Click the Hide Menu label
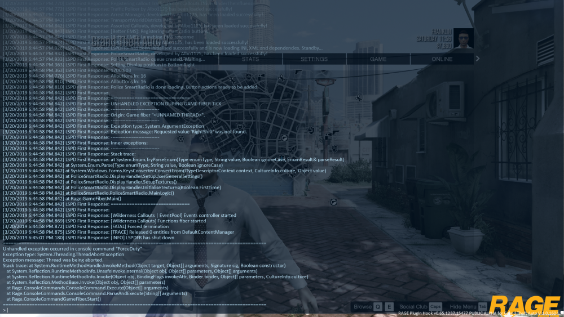 point(463,307)
